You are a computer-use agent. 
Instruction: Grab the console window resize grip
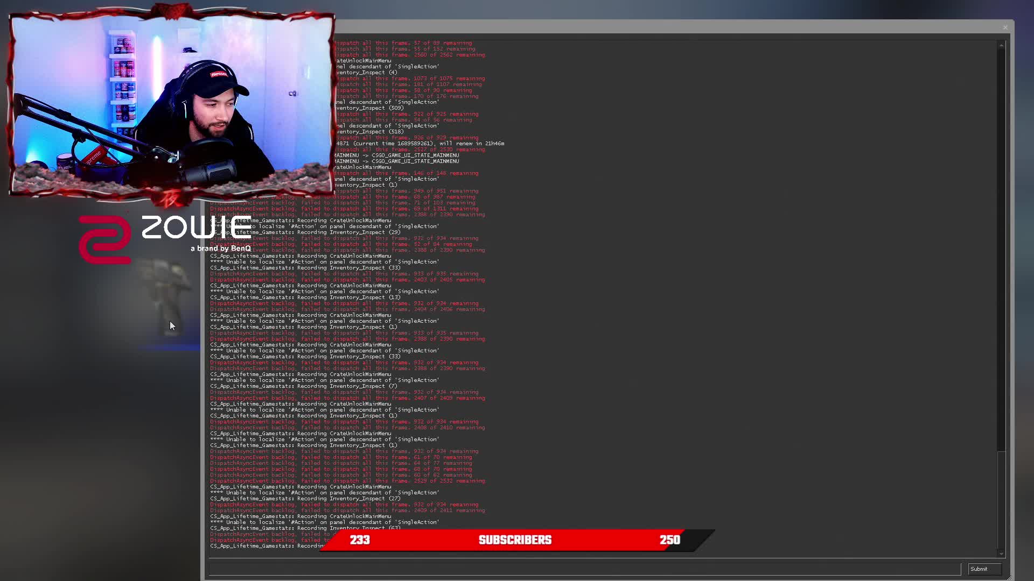pyautogui.click(x=1010, y=577)
